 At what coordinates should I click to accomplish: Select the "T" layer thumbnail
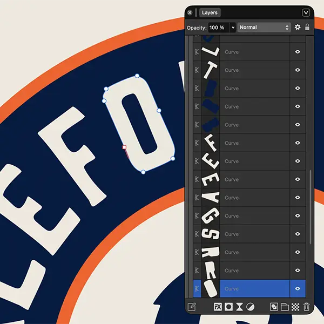(x=211, y=70)
